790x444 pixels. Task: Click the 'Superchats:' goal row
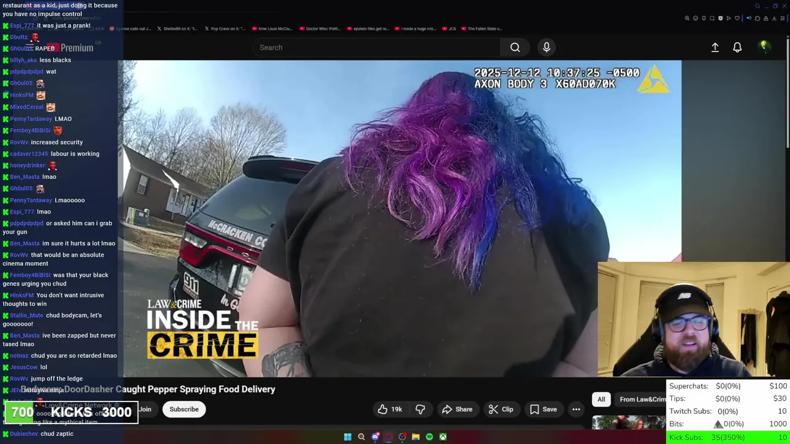728,386
